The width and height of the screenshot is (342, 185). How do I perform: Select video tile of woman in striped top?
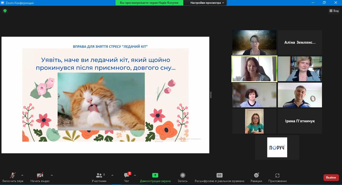[254, 95]
